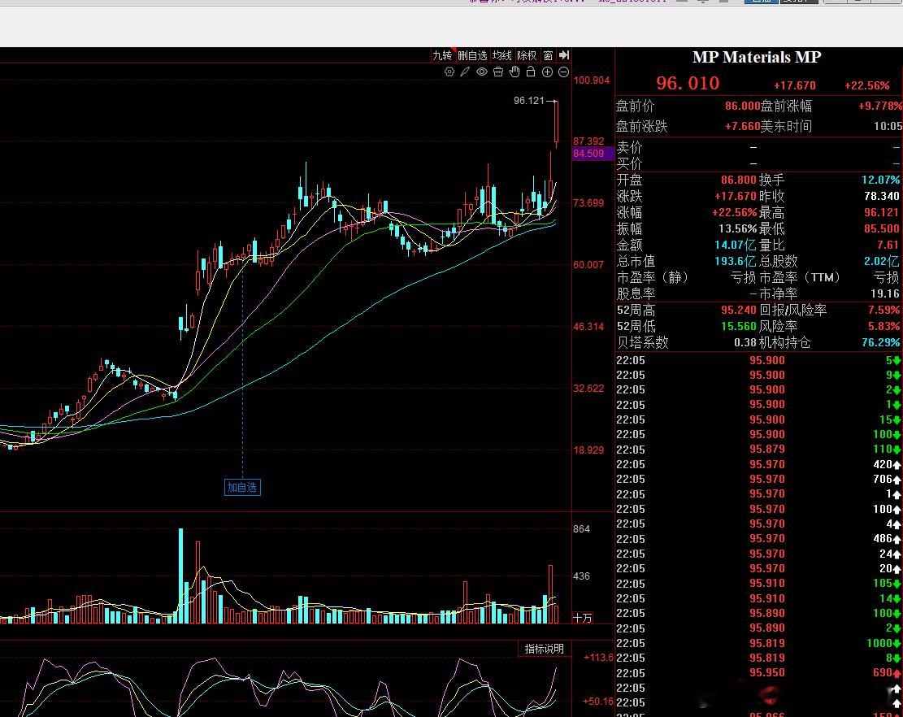This screenshot has height=717, width=903.
Task: Click the 换手 value 12.07%
Action: (880, 180)
